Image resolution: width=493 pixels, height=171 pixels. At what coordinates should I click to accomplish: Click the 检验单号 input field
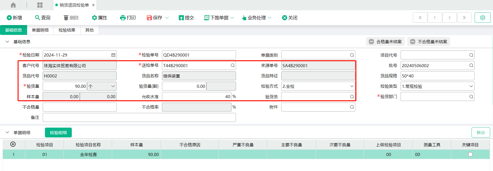tap(199, 55)
